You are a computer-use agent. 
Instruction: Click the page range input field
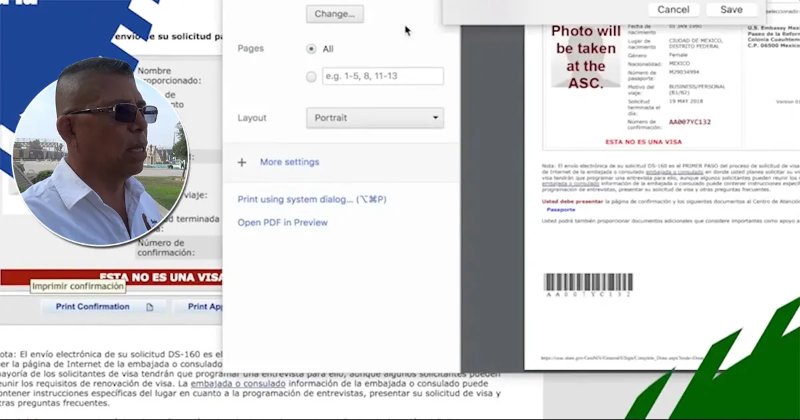coord(383,76)
